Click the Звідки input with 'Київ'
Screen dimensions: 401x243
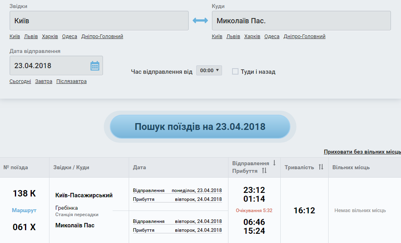coord(99,20)
